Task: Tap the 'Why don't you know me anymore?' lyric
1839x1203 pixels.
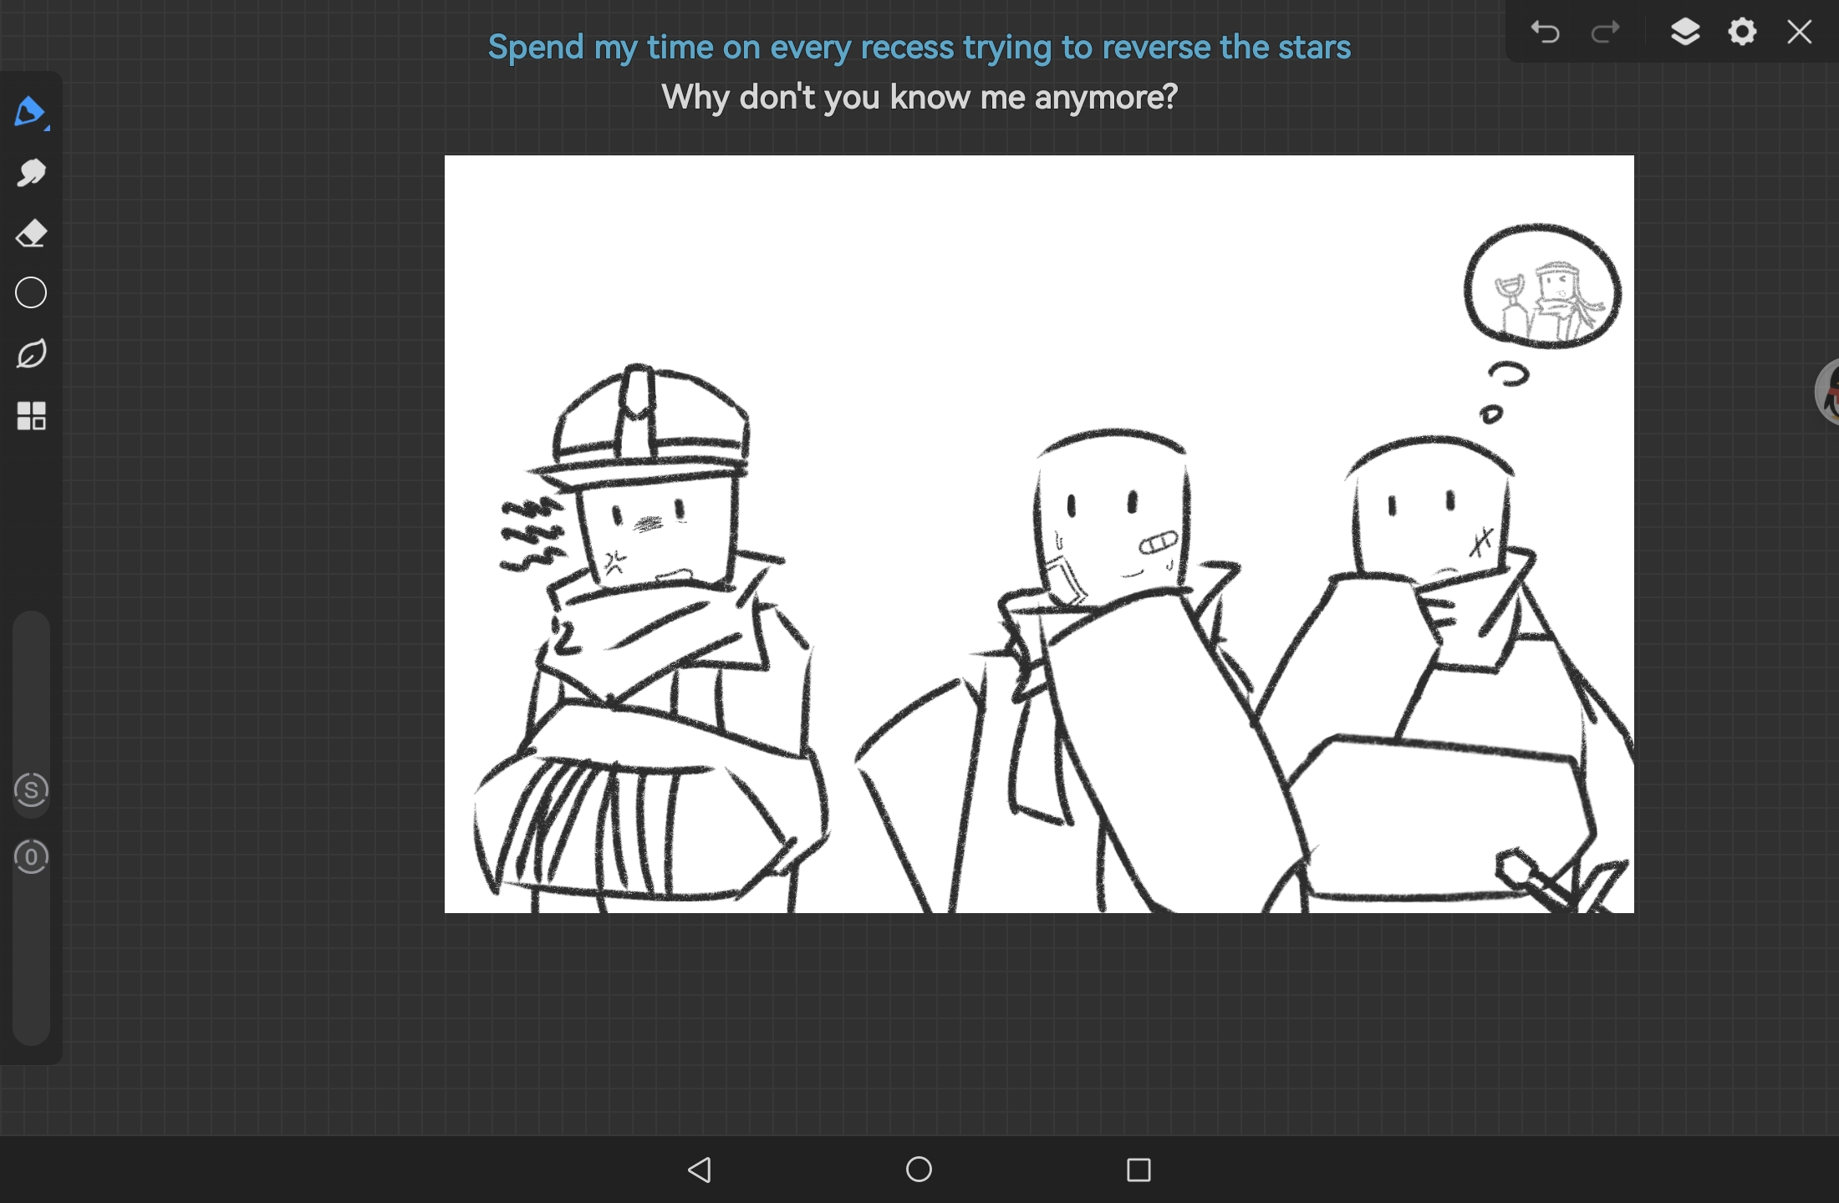Action: point(919,97)
